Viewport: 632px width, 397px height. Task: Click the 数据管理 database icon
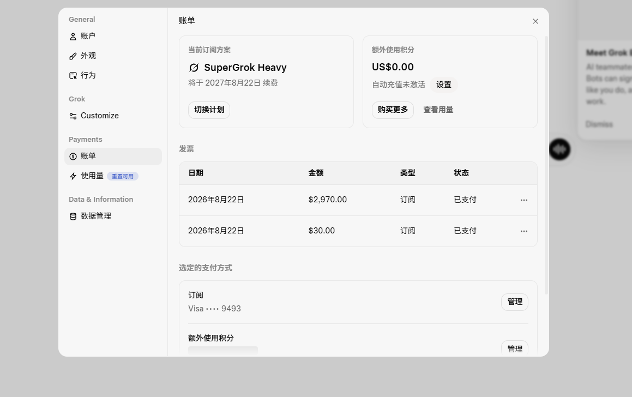73,216
